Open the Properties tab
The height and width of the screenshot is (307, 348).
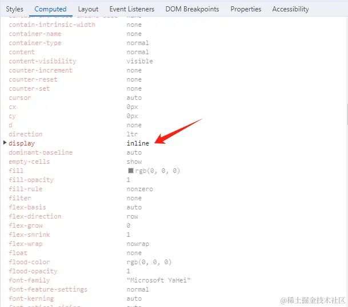(x=246, y=9)
